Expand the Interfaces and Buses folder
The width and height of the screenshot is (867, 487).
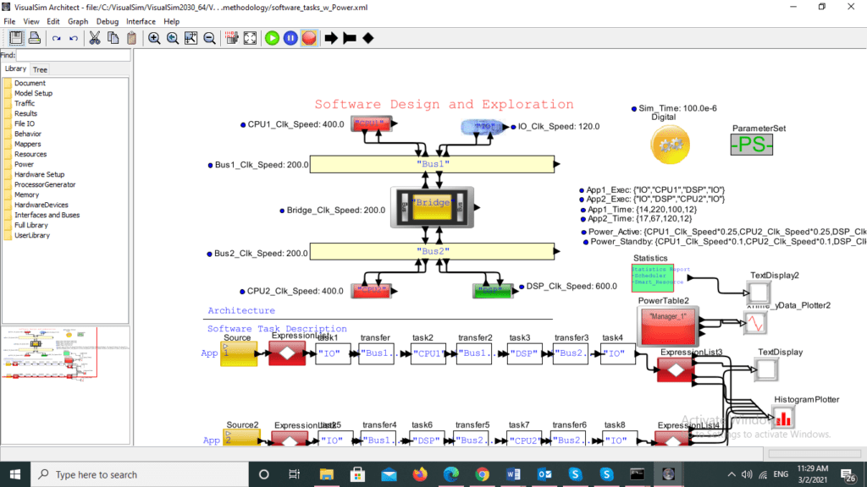[47, 215]
